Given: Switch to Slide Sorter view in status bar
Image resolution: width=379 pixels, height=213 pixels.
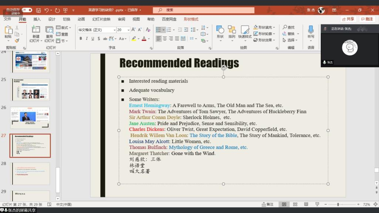Looking at the screenshot, I should pos(295,204).
